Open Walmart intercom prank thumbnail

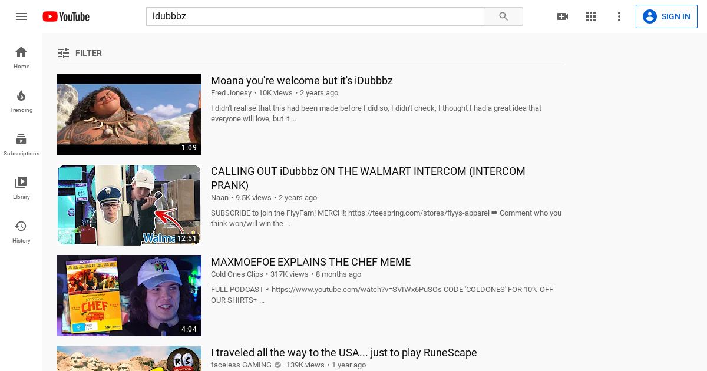click(129, 205)
